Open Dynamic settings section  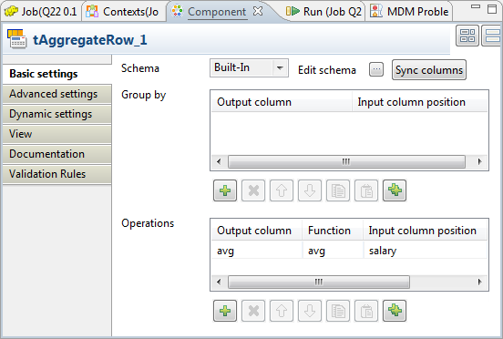(x=57, y=114)
